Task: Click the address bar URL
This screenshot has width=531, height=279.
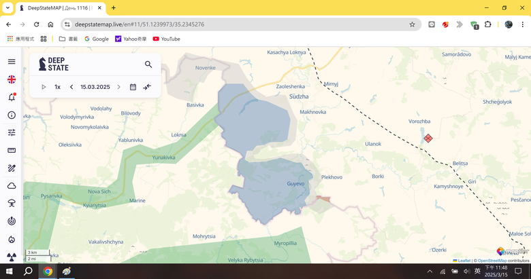Action: point(140,24)
